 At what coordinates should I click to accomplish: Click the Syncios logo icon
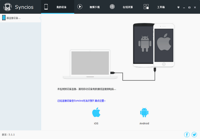[7, 7]
